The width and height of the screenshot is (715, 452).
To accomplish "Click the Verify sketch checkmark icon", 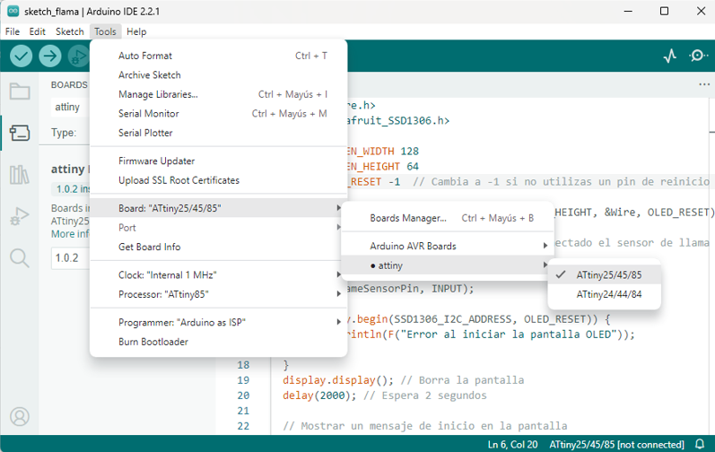I will tap(22, 56).
